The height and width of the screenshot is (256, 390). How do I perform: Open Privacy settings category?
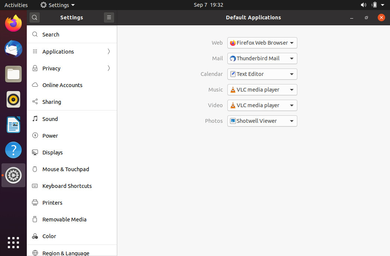pos(71,68)
